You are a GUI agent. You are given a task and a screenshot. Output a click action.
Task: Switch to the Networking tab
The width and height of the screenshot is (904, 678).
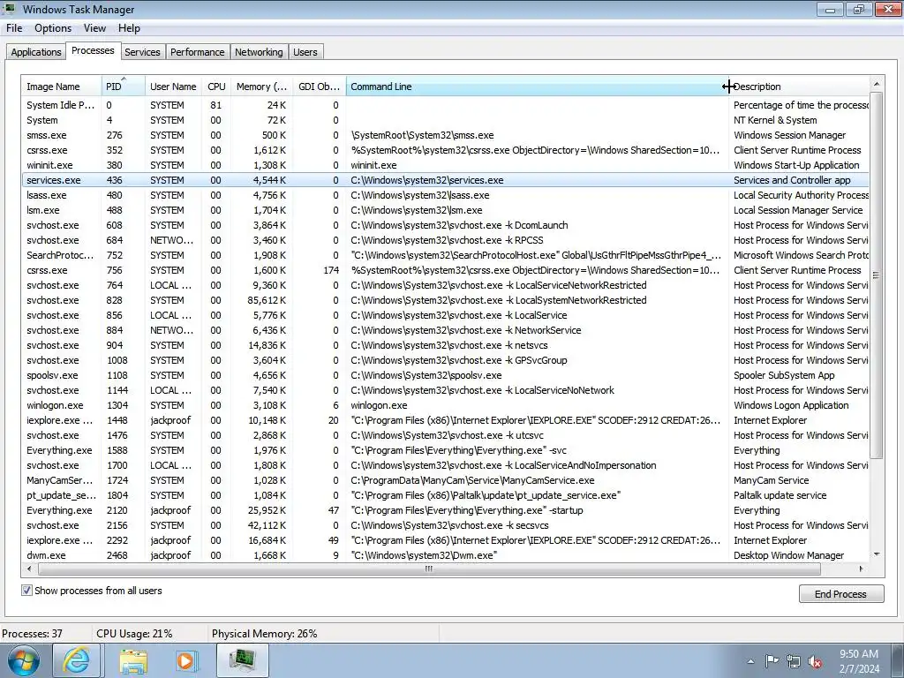[259, 52]
